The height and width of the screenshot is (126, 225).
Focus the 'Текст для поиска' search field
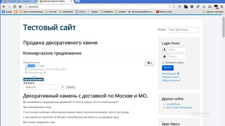click(x=182, y=30)
